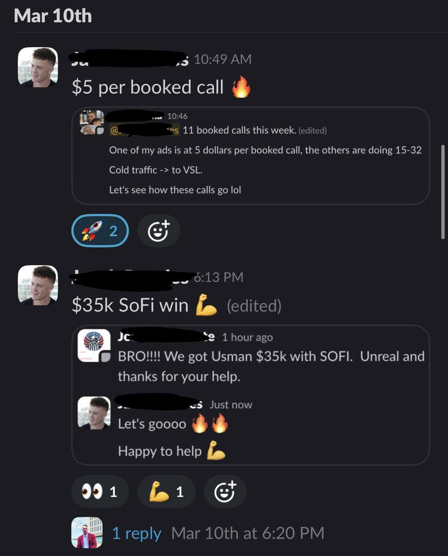
Task: Open the quoted 11 booked calls message
Action: (250, 156)
